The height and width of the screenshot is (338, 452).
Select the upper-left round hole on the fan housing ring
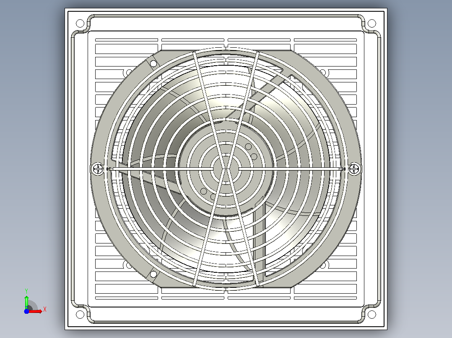[153, 64]
